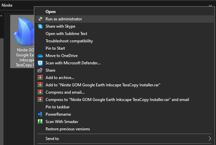Choose Open from the context menu
The height and width of the screenshot is (145, 216).
coord(51,12)
